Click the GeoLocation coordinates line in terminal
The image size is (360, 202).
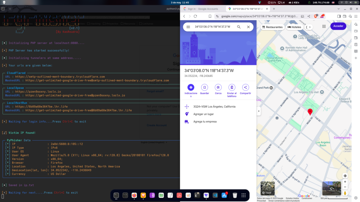tap(49, 170)
